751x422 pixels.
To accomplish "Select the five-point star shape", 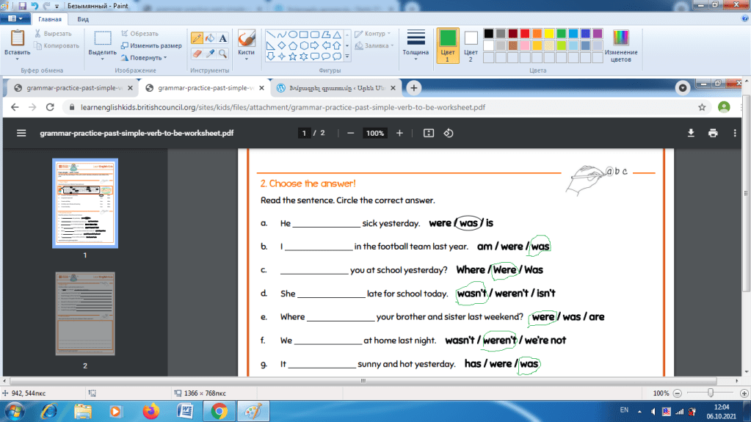I will (293, 56).
